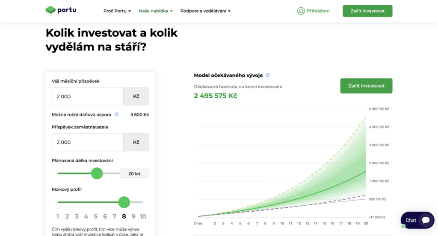Click year 20 on the chart axis
This screenshot has height=236, width=438.
tap(366, 223)
